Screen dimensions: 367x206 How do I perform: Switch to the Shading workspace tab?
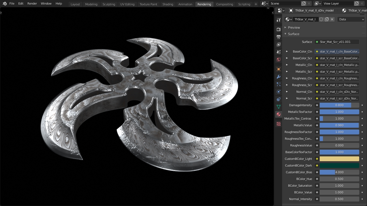click(168, 4)
